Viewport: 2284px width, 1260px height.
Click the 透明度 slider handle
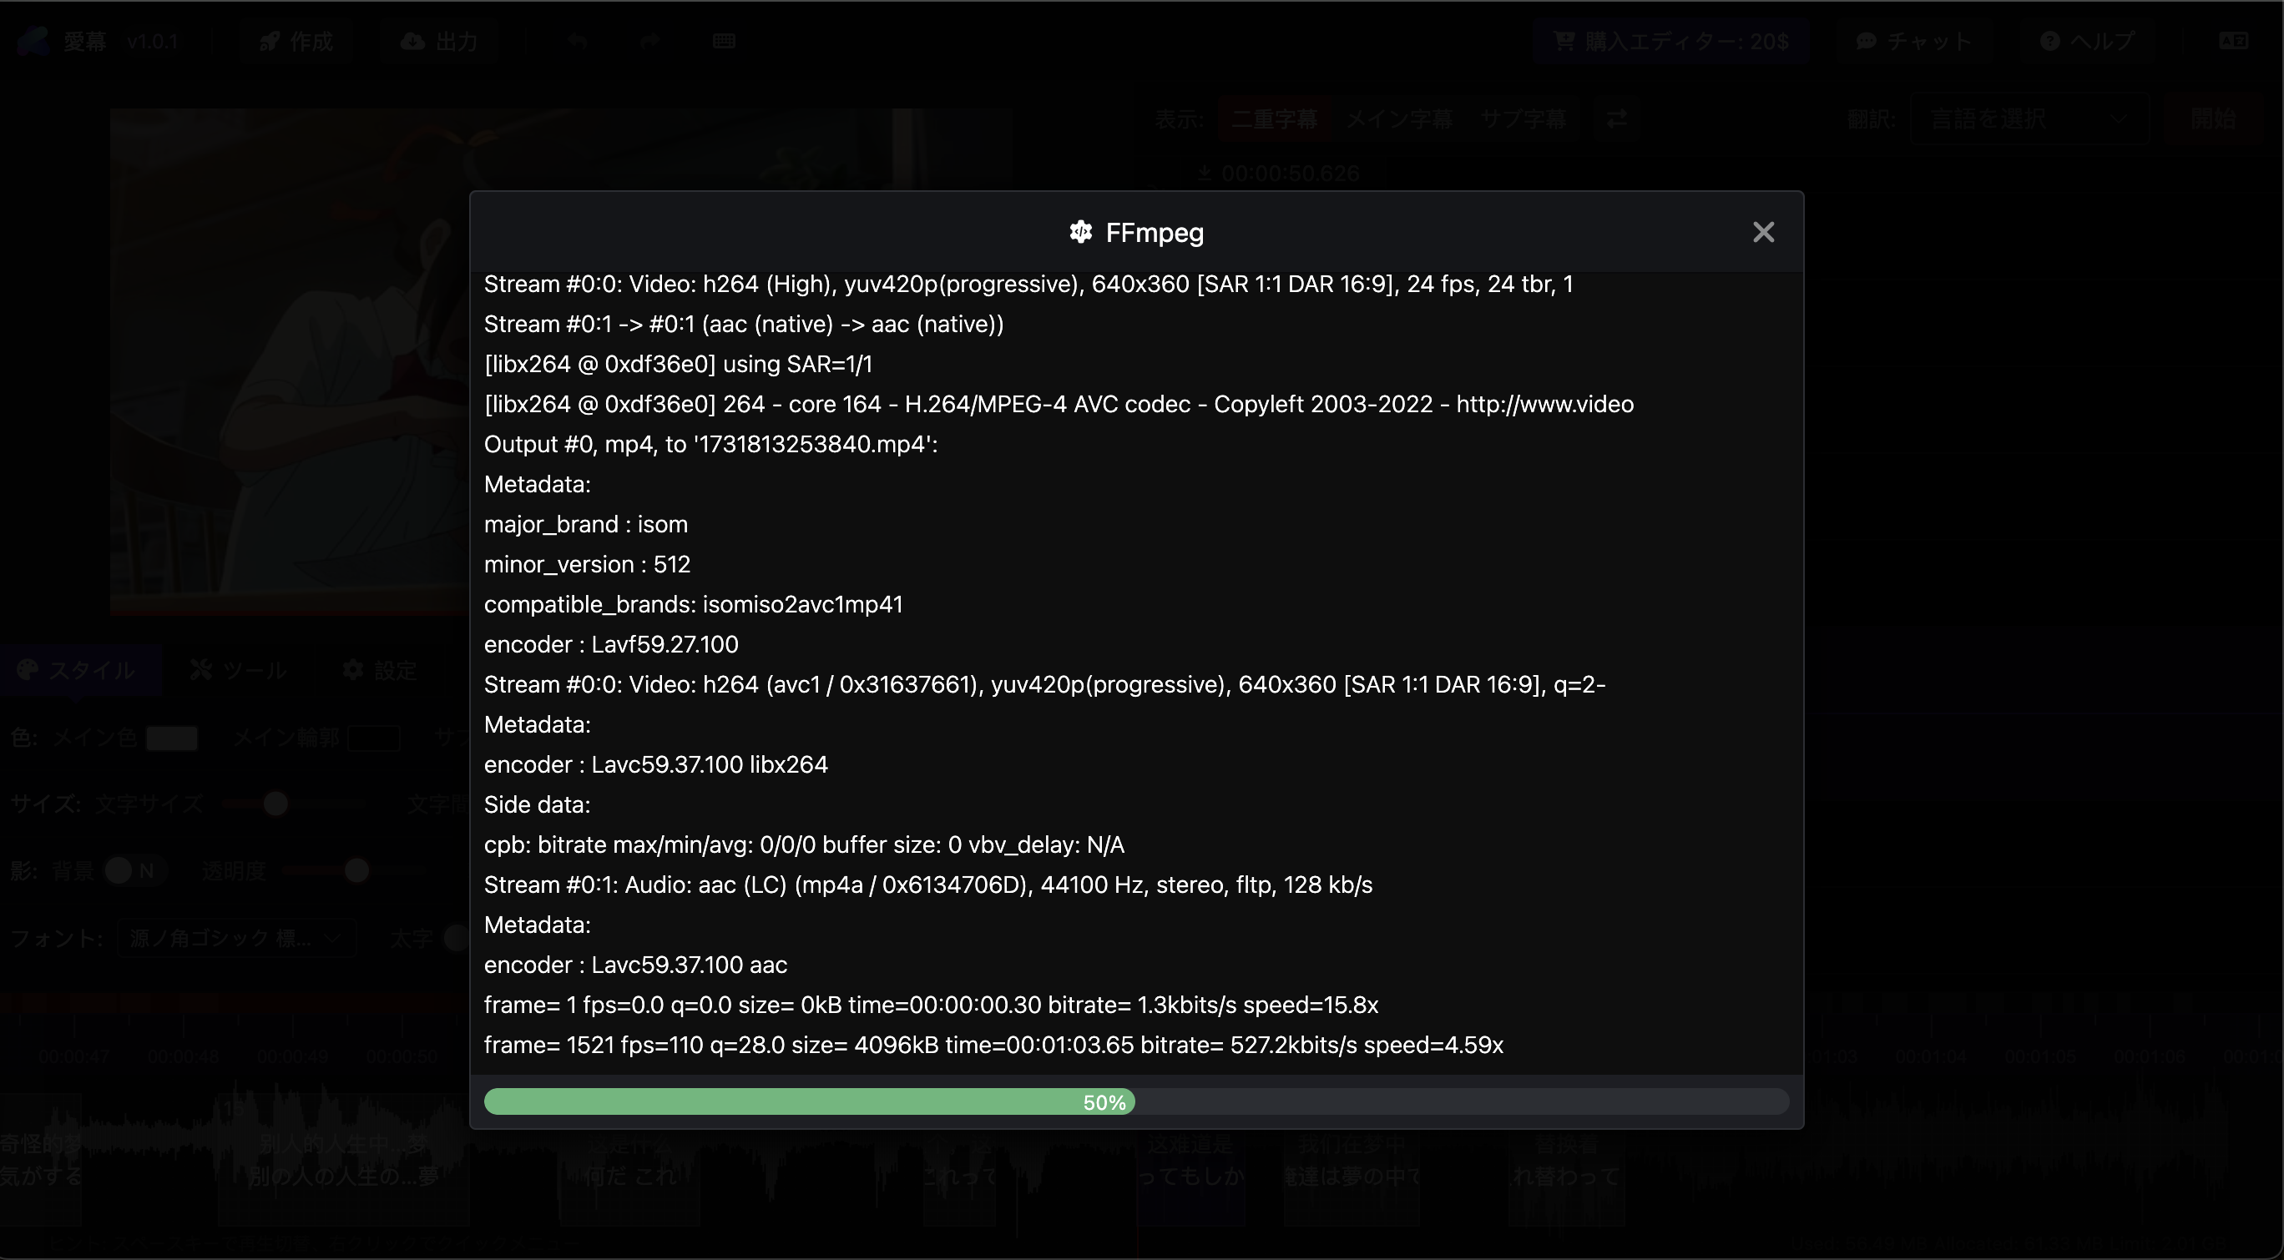click(x=356, y=870)
